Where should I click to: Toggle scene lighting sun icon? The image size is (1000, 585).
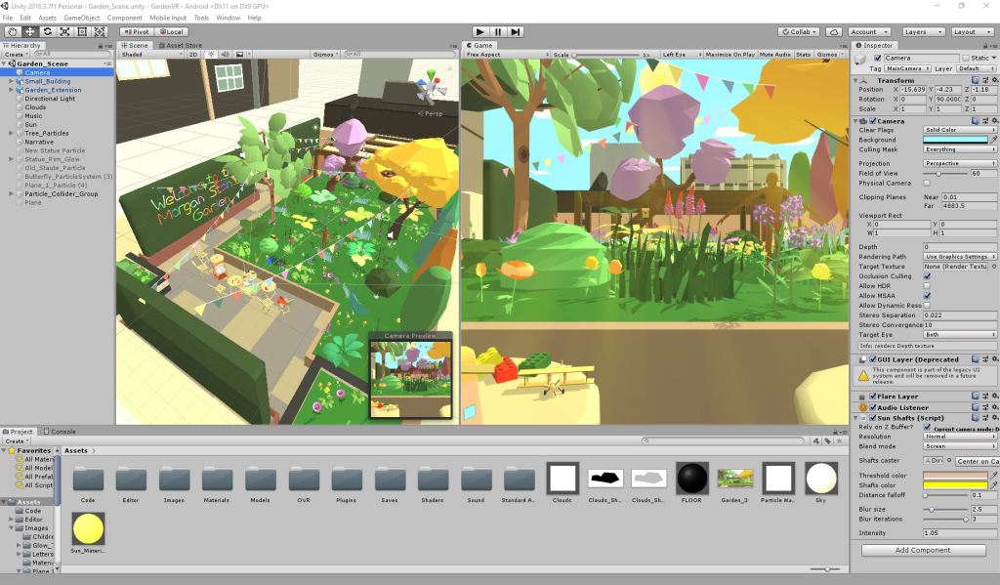[x=210, y=55]
